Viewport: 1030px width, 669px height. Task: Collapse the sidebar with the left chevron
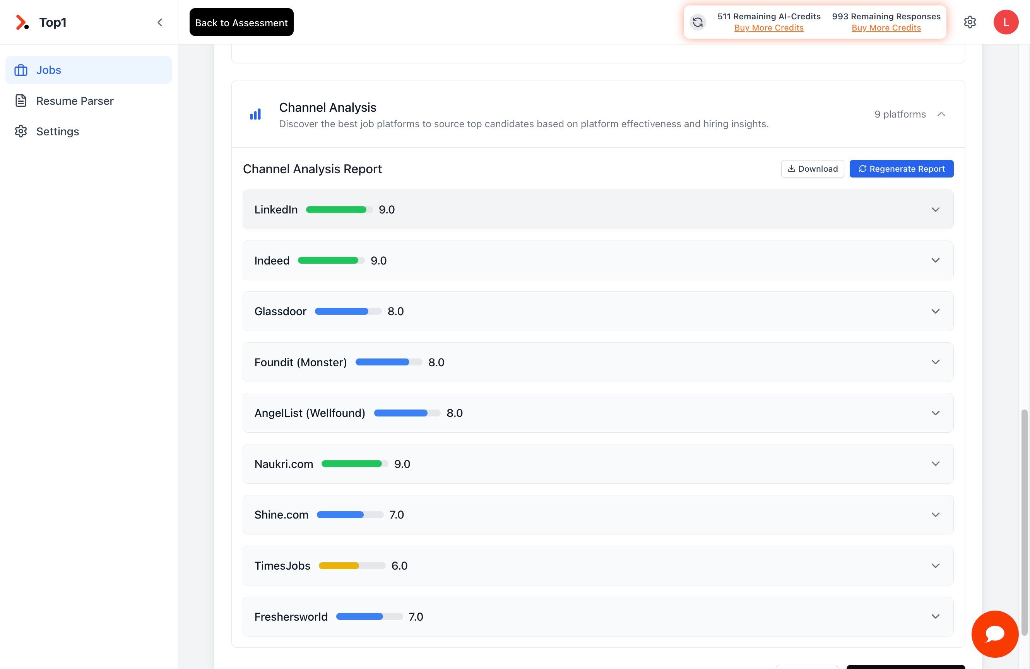click(x=160, y=22)
